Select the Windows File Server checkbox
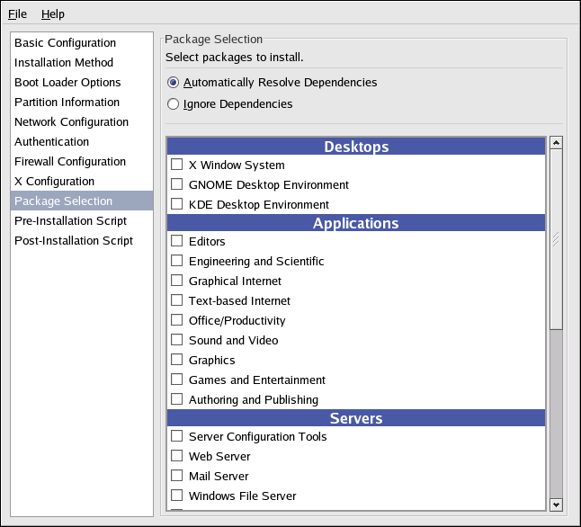Image resolution: width=581 pixels, height=527 pixels. coord(177,496)
